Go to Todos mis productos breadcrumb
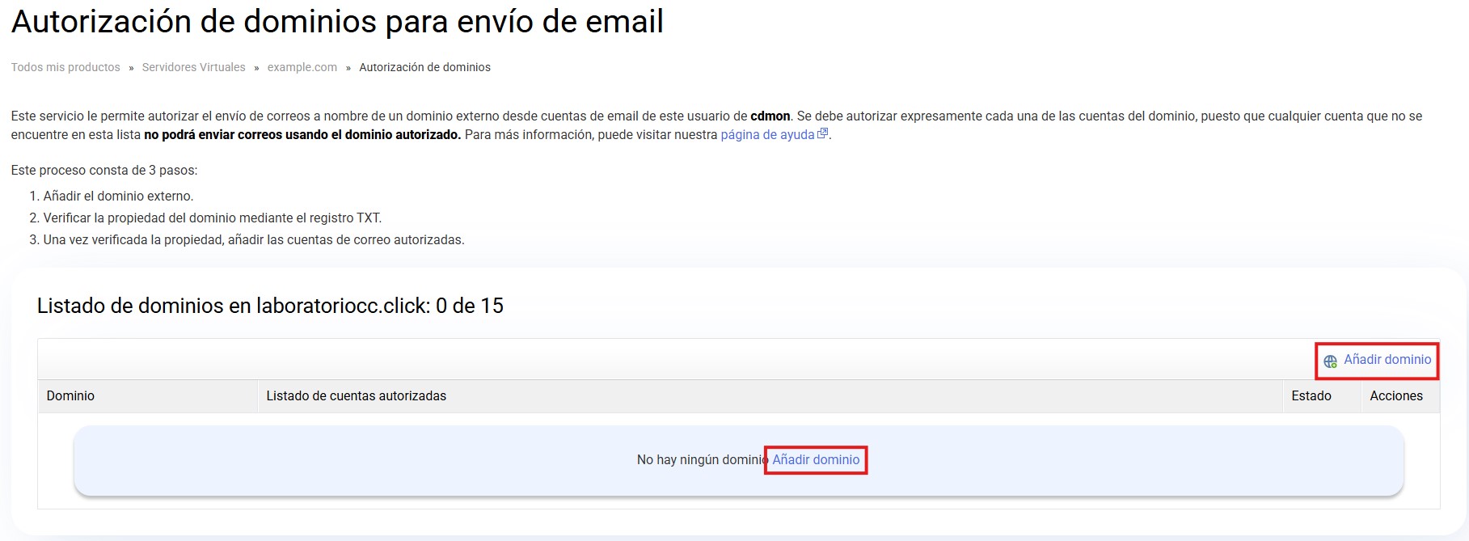This screenshot has width=1469, height=541. (x=65, y=68)
